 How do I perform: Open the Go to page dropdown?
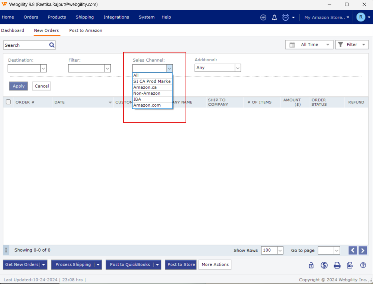point(337,251)
